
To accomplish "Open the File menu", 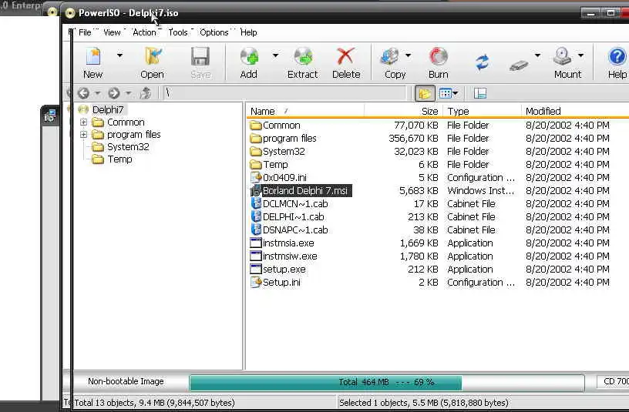I will pos(85,32).
